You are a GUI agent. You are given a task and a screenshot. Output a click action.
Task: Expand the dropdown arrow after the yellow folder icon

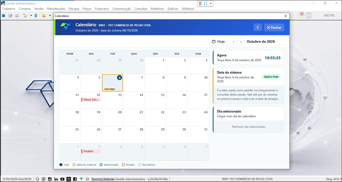pos(50,16)
